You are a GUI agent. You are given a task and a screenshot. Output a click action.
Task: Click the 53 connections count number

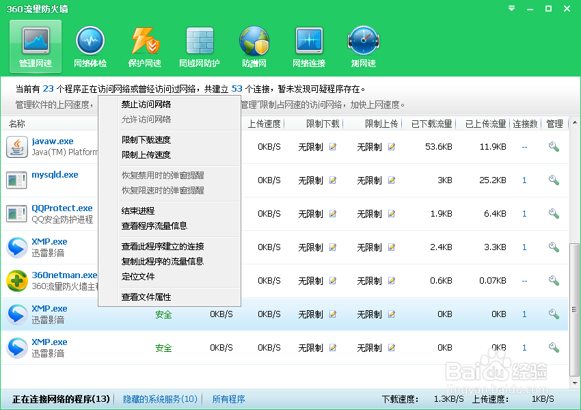click(x=237, y=89)
